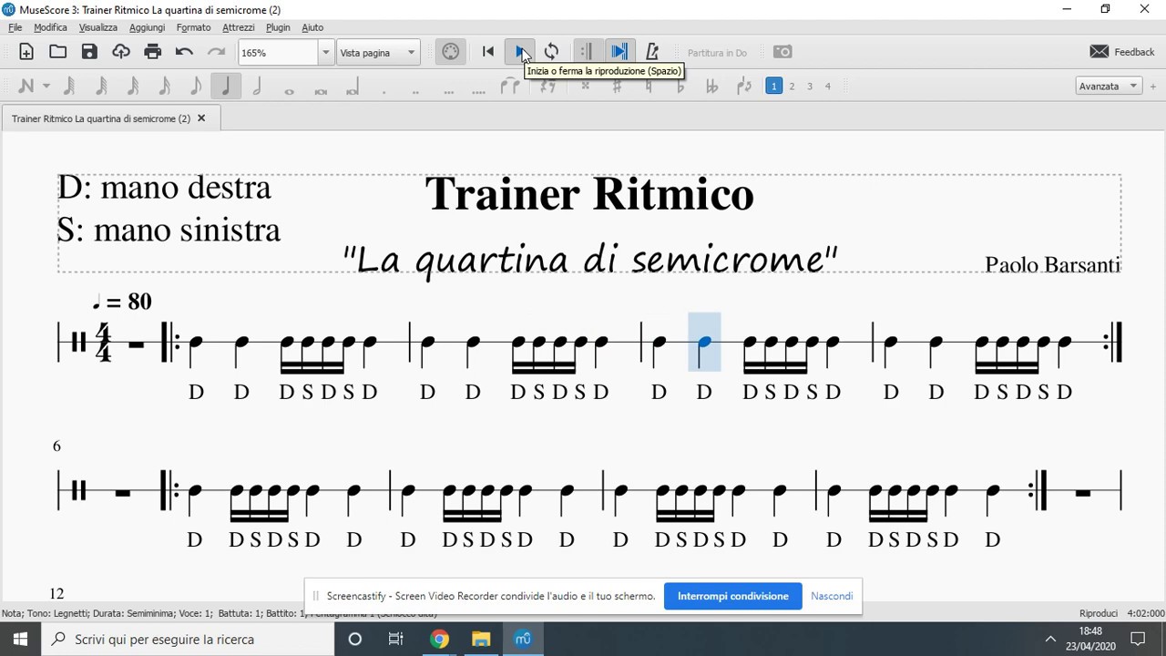The image size is (1166, 656).
Task: Take a screenshot with the camera icon
Action: coord(782,52)
